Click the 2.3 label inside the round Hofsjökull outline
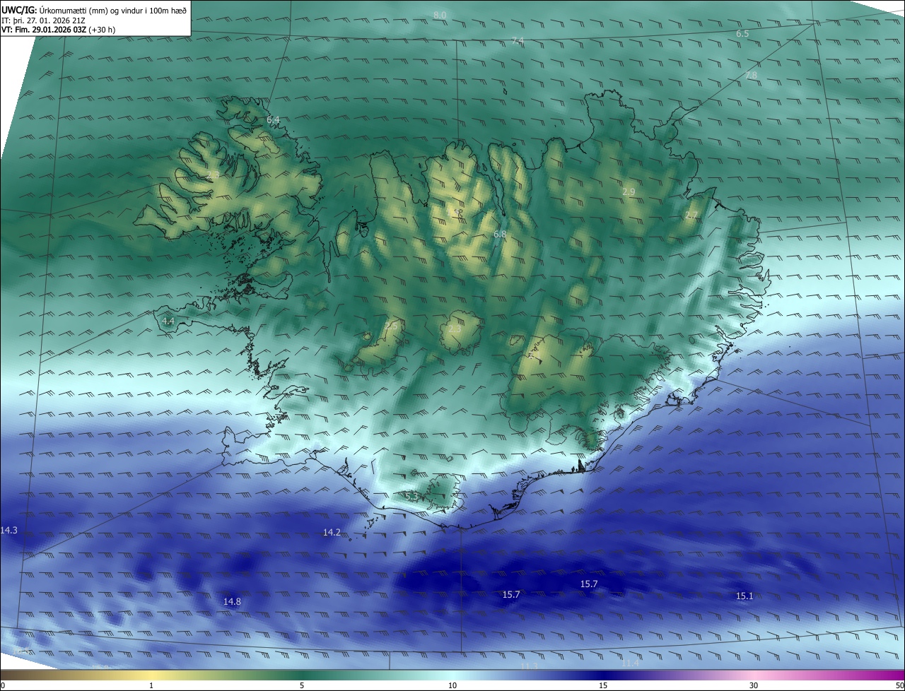 [455, 329]
